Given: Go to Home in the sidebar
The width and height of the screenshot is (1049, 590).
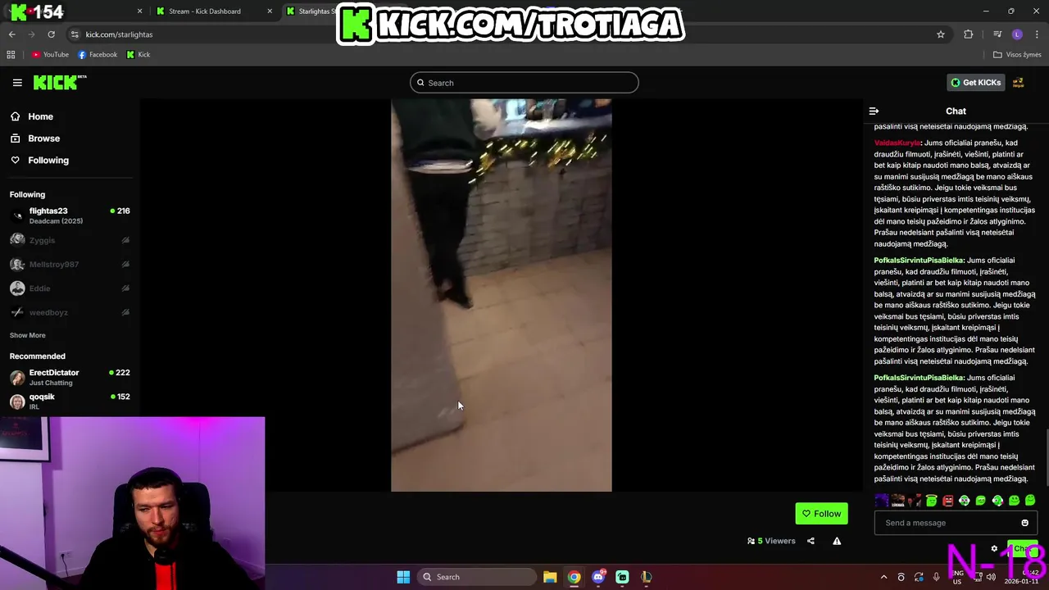Looking at the screenshot, I should tap(33, 116).
